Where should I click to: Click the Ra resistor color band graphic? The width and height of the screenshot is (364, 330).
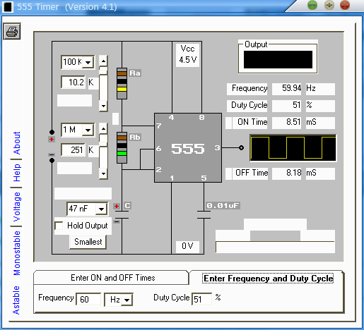(122, 83)
